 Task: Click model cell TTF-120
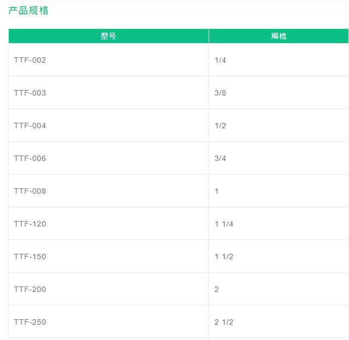tap(30, 224)
